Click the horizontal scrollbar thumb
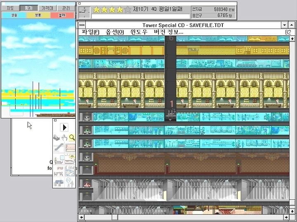Viewport: 297px width, 222px height. coord(115,217)
